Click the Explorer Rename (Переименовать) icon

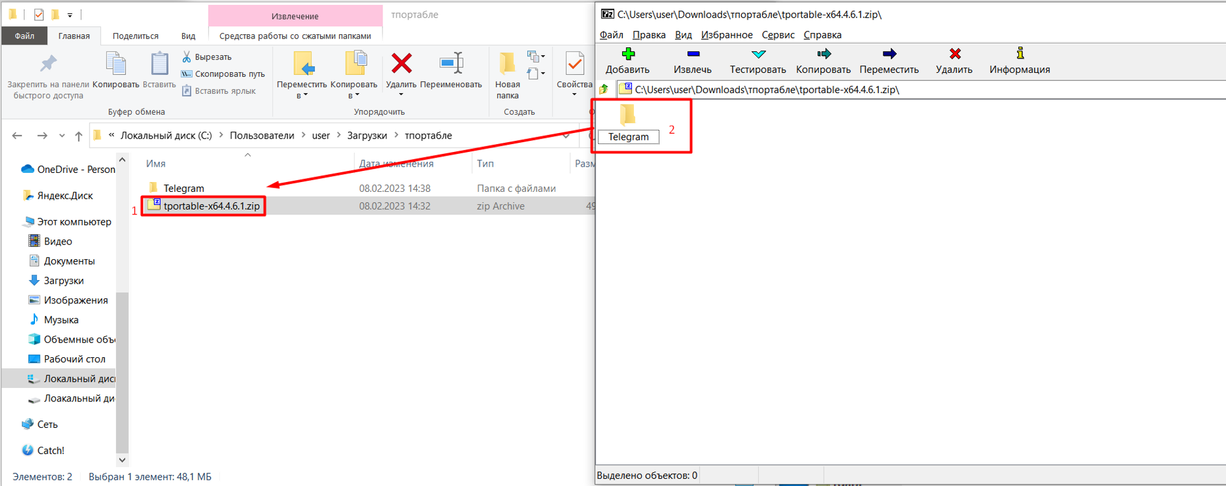[451, 64]
